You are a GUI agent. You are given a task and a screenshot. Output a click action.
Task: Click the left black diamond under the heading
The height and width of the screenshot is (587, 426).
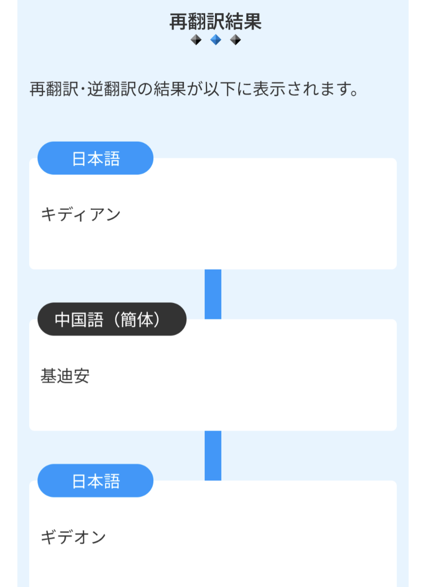196,40
